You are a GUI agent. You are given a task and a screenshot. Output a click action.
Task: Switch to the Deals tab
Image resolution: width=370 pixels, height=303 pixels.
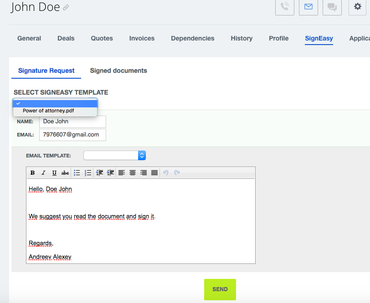pyautogui.click(x=66, y=38)
